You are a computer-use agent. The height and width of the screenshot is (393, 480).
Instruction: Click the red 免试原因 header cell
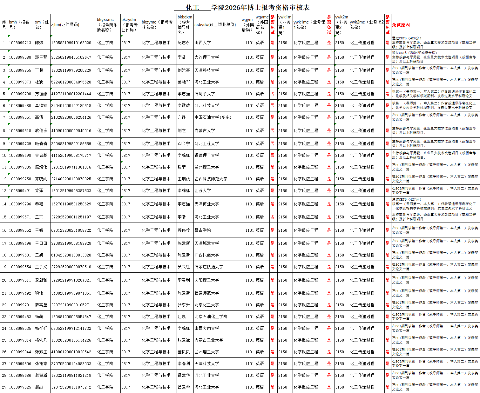click(401, 25)
